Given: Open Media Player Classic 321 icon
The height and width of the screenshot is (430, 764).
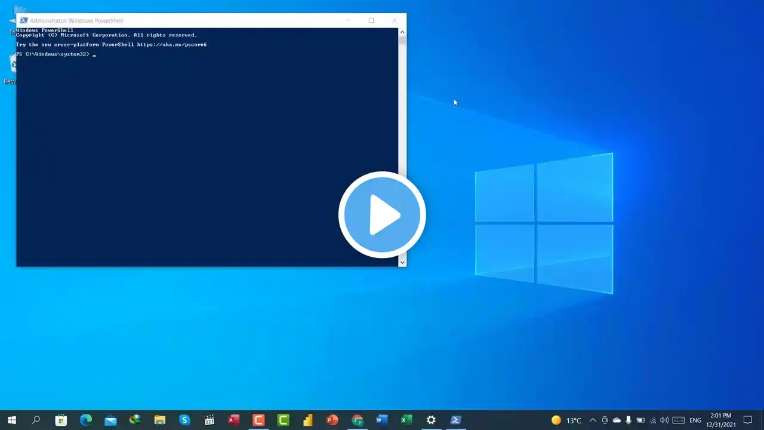Looking at the screenshot, I should tap(209, 420).
